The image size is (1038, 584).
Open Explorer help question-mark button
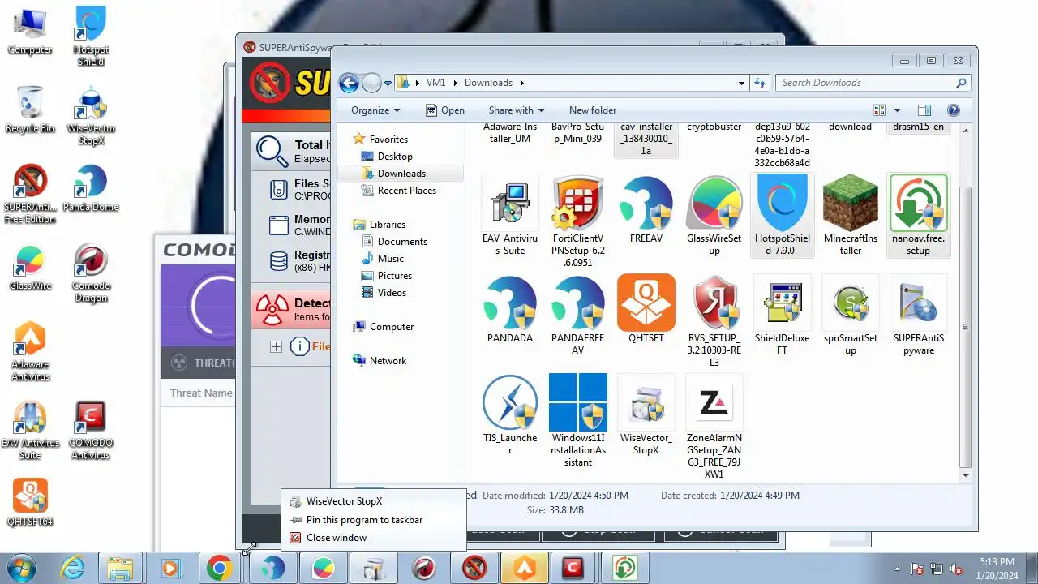954,110
